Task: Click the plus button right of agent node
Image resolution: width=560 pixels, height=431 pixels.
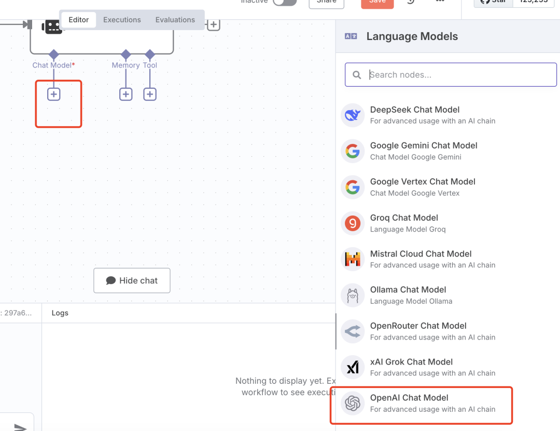Action: click(214, 24)
